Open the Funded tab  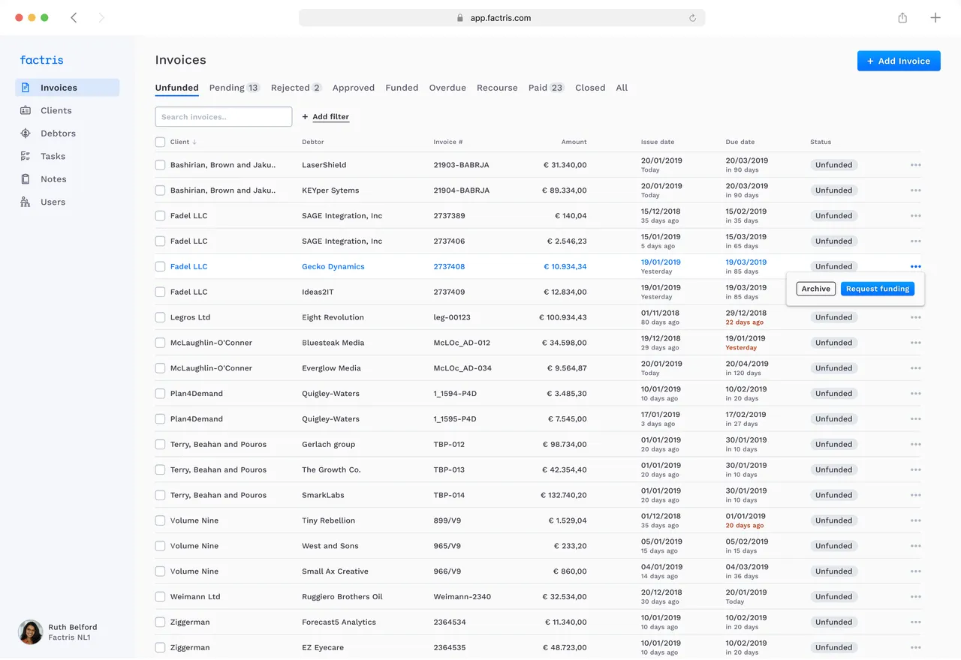click(x=402, y=88)
